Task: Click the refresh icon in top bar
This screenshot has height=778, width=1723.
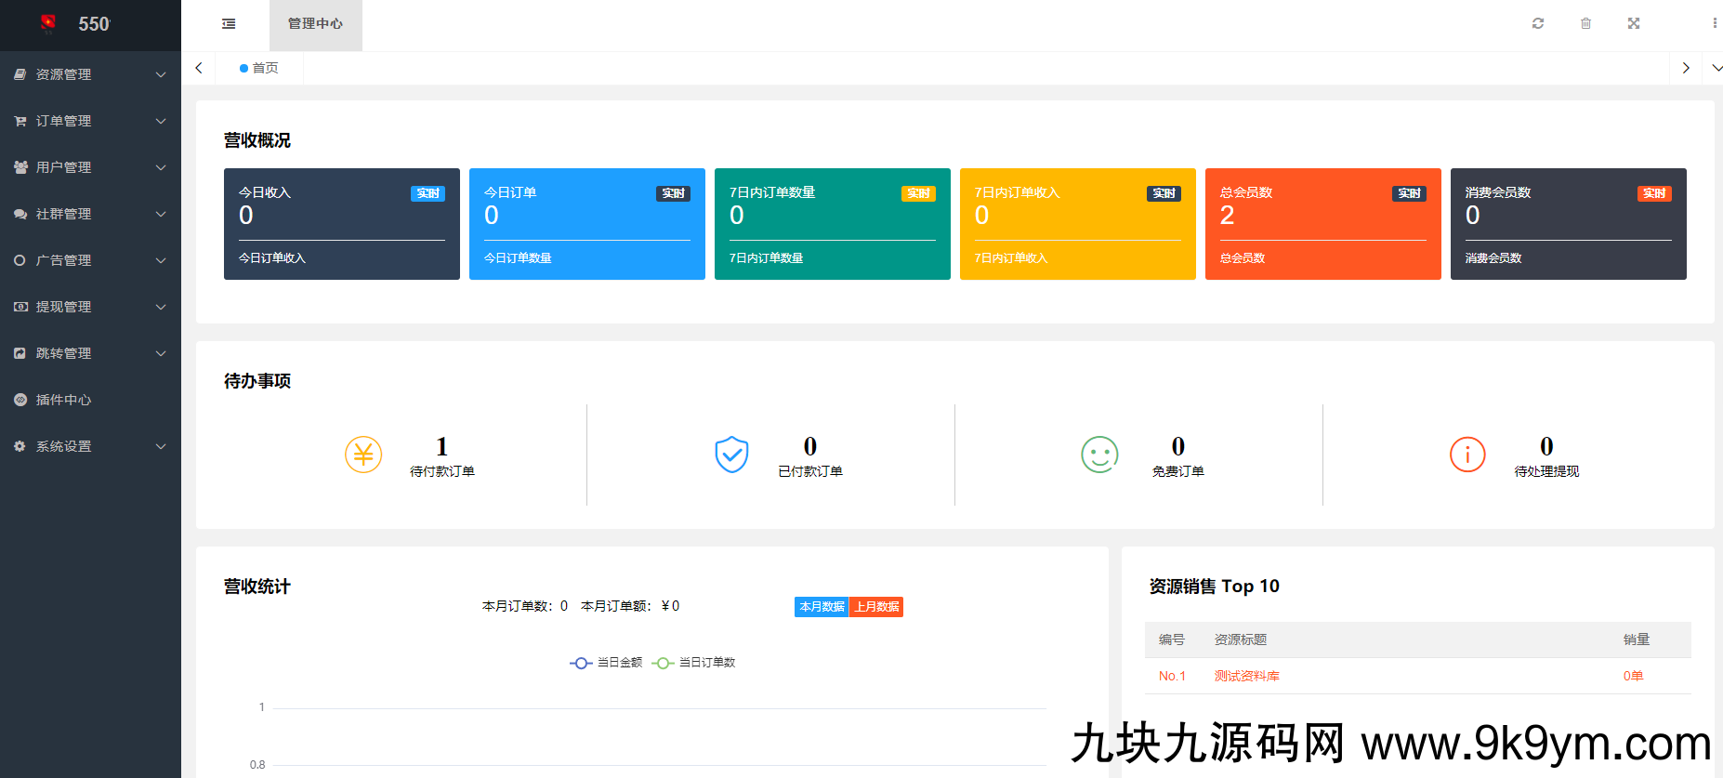Action: (1538, 23)
